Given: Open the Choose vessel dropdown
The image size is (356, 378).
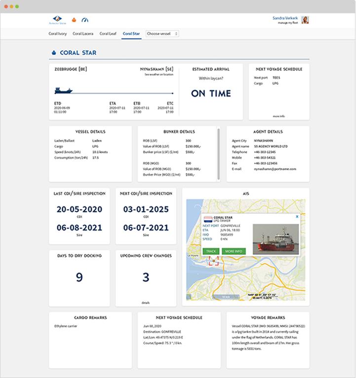Looking at the screenshot, I should (x=162, y=34).
